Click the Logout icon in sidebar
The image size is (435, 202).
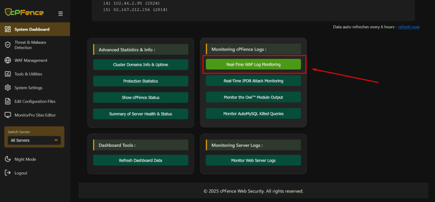click(7, 173)
